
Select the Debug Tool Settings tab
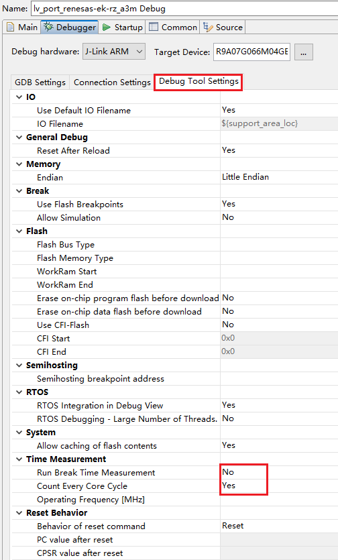(x=199, y=81)
